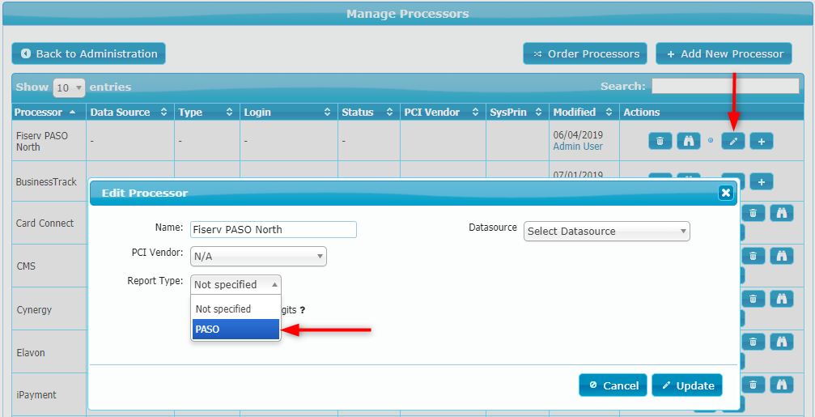The height and width of the screenshot is (417, 815).
Task: Edit Fiserv PASO North via pencil icon
Action: point(733,141)
